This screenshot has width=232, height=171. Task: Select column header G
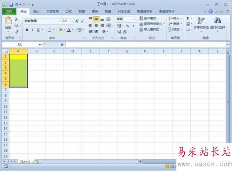(x=127, y=51)
